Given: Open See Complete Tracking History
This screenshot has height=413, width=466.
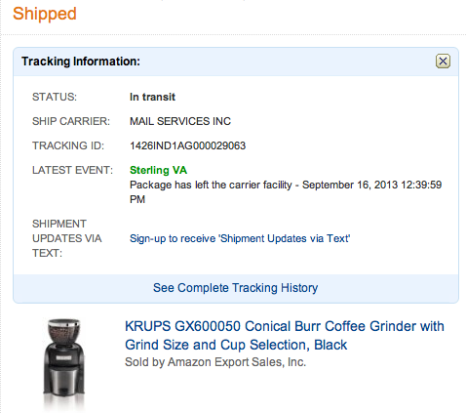Looking at the screenshot, I should [x=236, y=288].
